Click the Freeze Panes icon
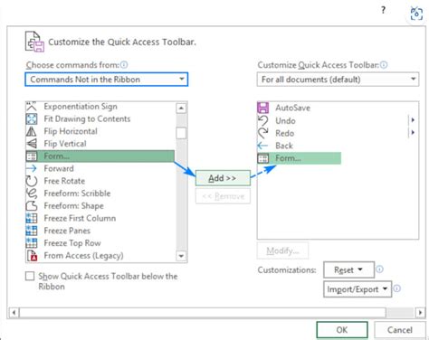This screenshot has width=429, height=340. pyautogui.click(x=32, y=231)
